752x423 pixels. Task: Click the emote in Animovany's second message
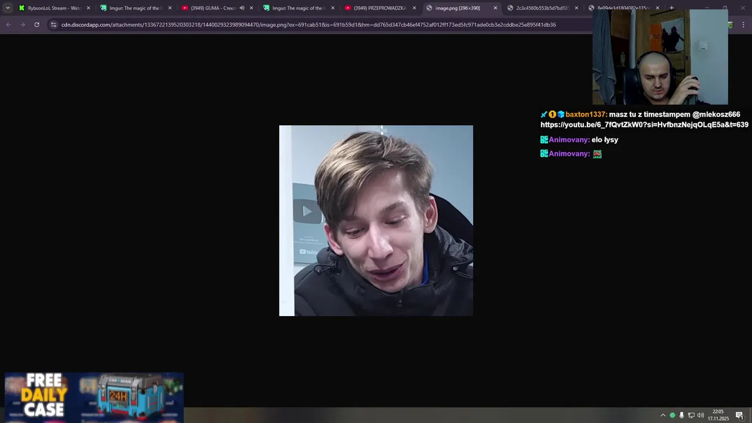[597, 154]
